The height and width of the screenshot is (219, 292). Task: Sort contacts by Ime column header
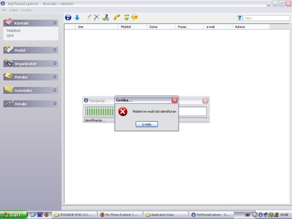pos(97,27)
